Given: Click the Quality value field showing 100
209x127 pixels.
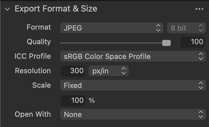Looking at the screenshot, I should (x=193, y=42).
